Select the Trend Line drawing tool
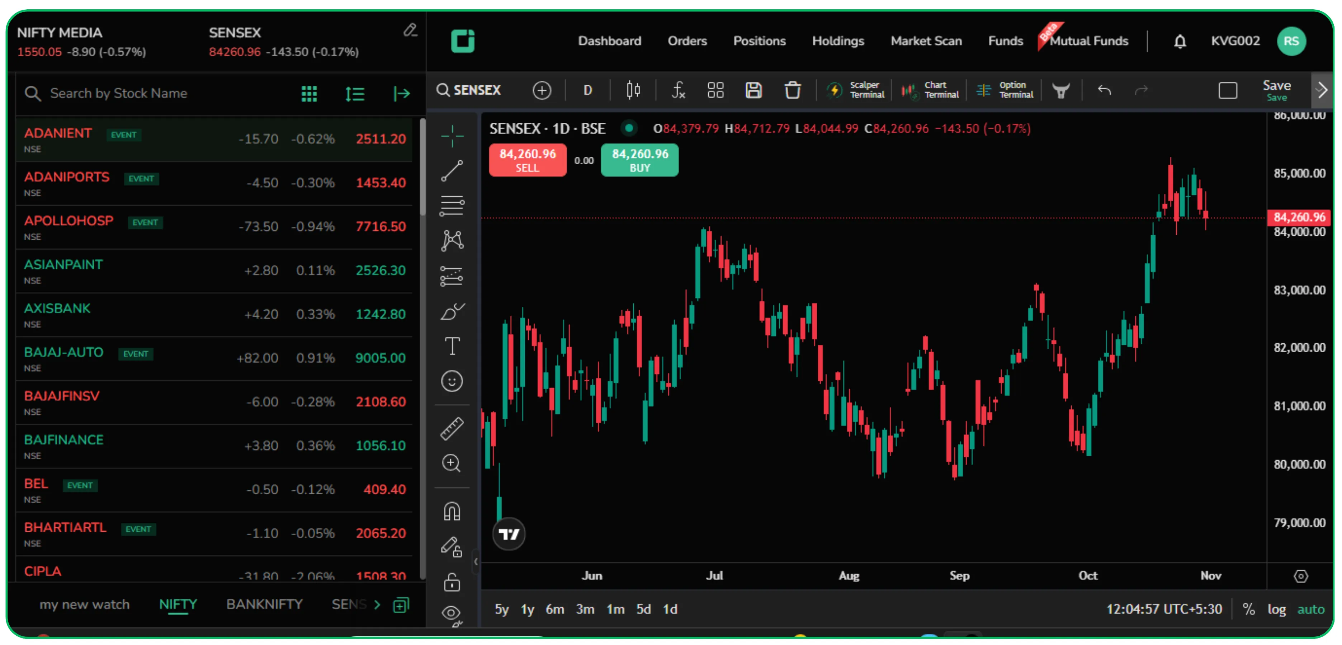This screenshot has height=645, width=1342. pyautogui.click(x=452, y=171)
